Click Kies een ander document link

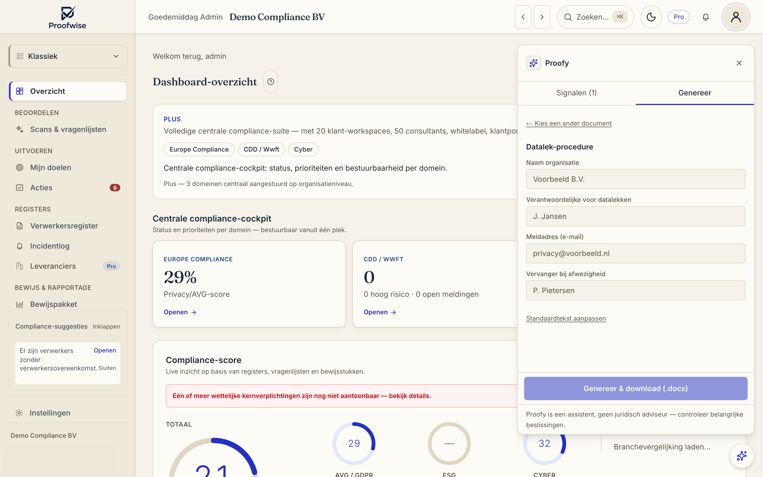569,123
